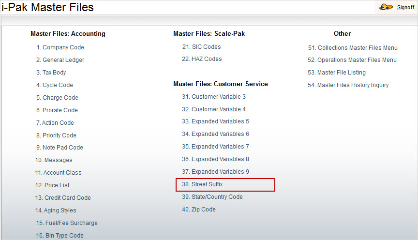Go to 9. Note Pad Code
This screenshot has height=240, width=418.
click(x=60, y=148)
